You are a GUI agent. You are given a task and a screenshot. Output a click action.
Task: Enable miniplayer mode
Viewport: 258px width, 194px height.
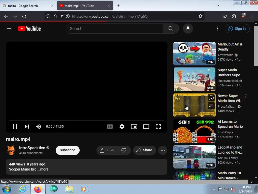point(134,127)
